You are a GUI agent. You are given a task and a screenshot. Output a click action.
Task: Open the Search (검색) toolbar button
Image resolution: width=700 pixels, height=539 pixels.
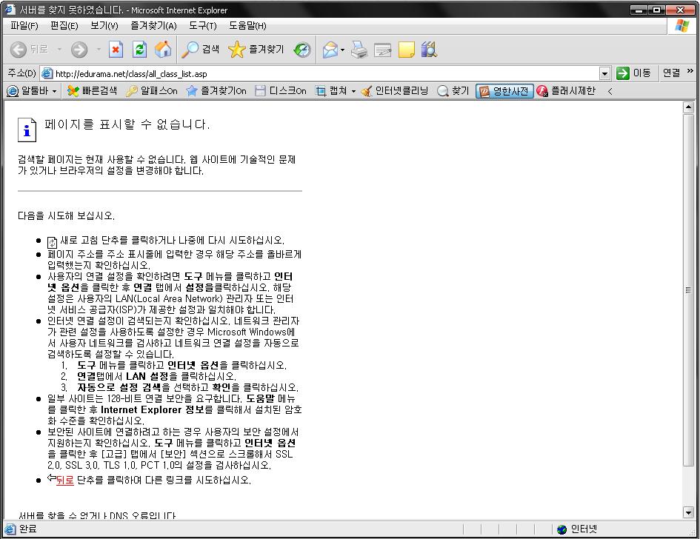click(x=200, y=49)
